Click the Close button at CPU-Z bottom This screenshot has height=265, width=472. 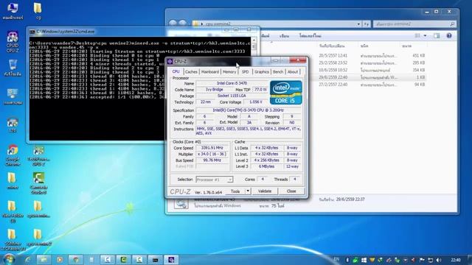point(291,191)
